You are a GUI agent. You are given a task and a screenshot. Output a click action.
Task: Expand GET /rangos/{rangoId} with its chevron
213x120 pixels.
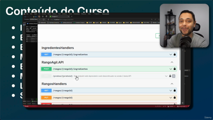171,90
